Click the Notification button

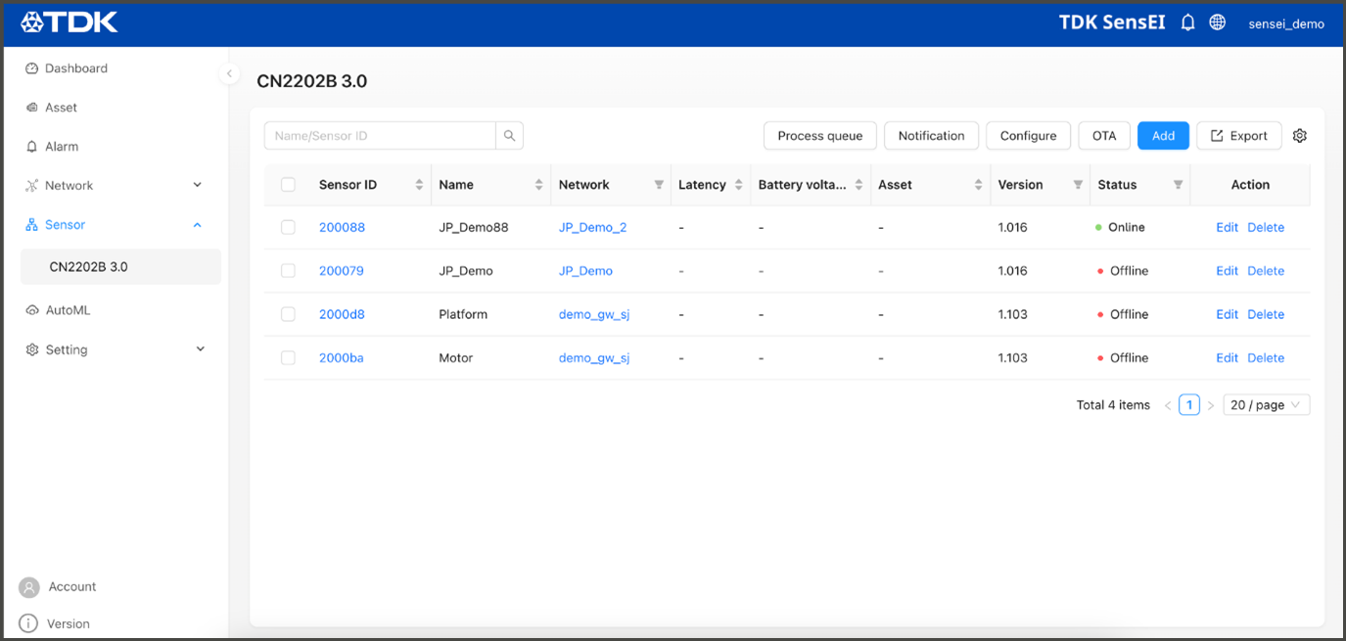click(x=931, y=136)
